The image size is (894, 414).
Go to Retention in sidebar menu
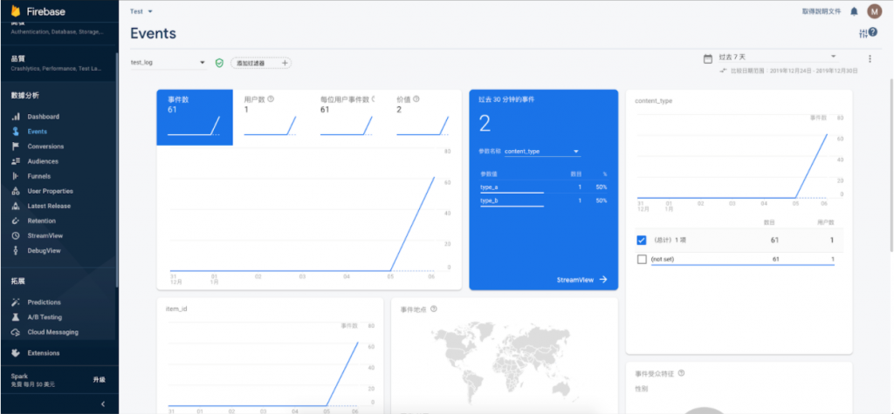[42, 221]
